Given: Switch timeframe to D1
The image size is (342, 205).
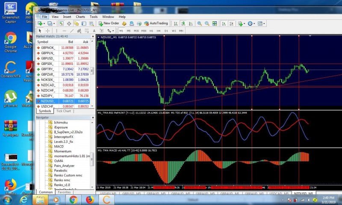Looking at the screenshot, I should click(x=166, y=31).
